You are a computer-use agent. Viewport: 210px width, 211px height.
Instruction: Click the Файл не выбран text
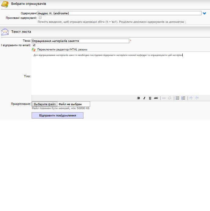tap(70, 104)
